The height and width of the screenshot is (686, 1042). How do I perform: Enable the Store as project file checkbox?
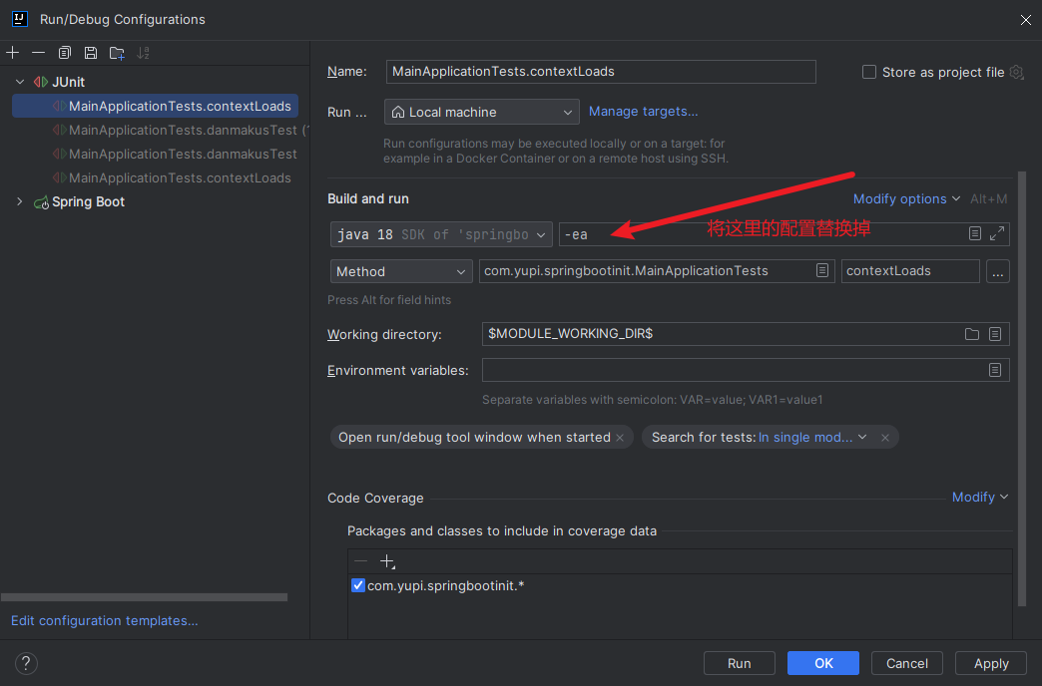pyautogui.click(x=869, y=72)
